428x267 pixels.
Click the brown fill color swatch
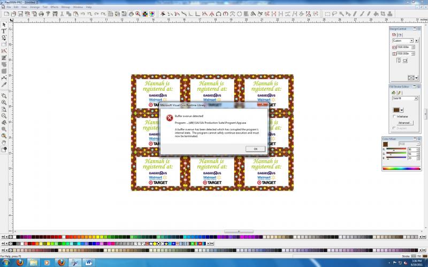coord(396,110)
